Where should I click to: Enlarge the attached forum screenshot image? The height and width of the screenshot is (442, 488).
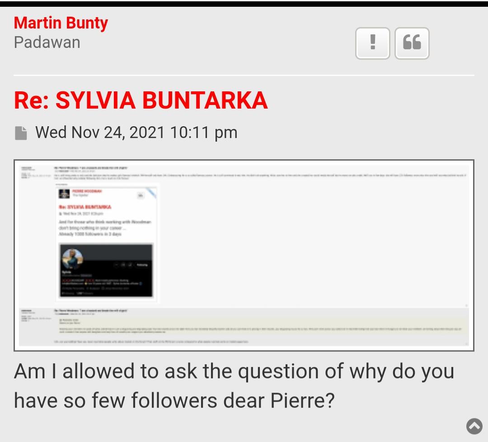pyautogui.click(x=244, y=255)
